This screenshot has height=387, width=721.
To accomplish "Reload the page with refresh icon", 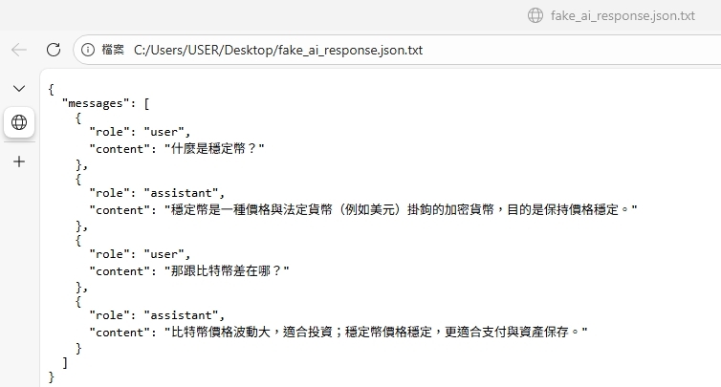I will pos(54,50).
